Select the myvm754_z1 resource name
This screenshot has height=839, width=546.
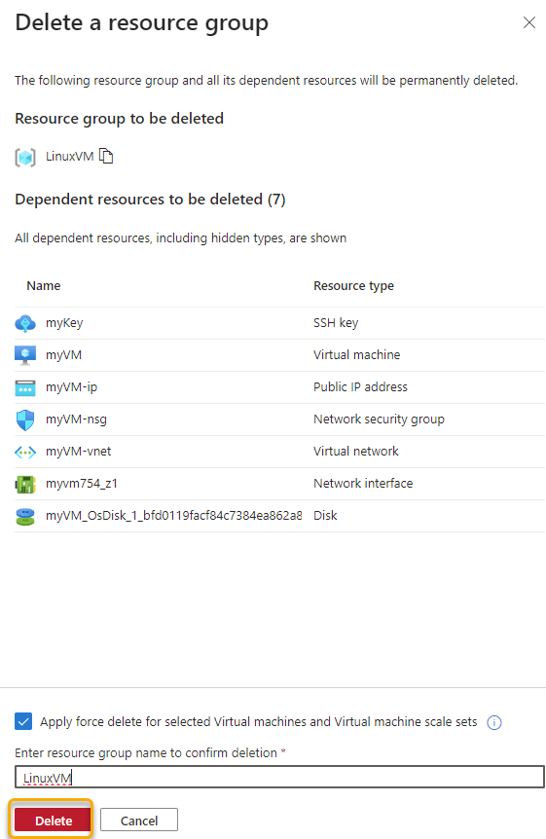(x=82, y=483)
